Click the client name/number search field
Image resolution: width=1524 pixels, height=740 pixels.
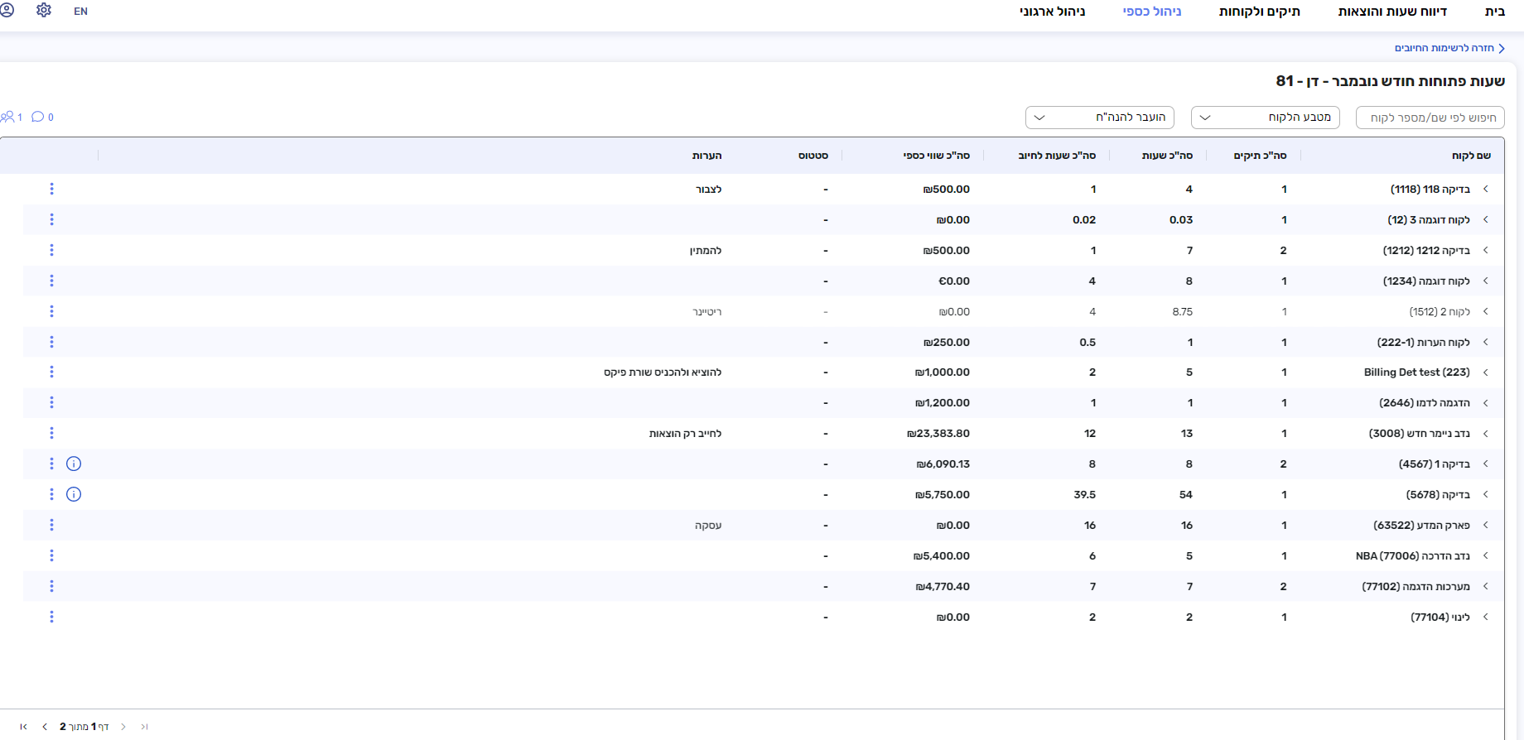[1430, 118]
